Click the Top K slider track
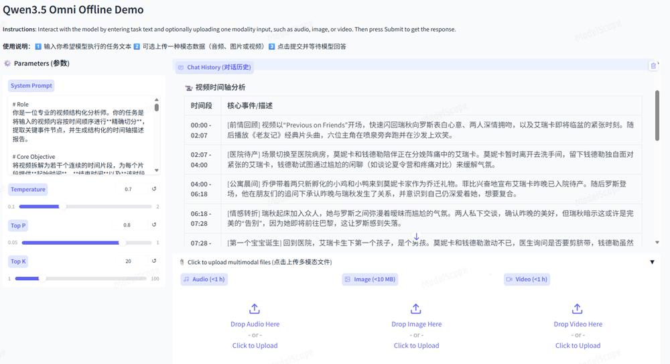 [84, 278]
